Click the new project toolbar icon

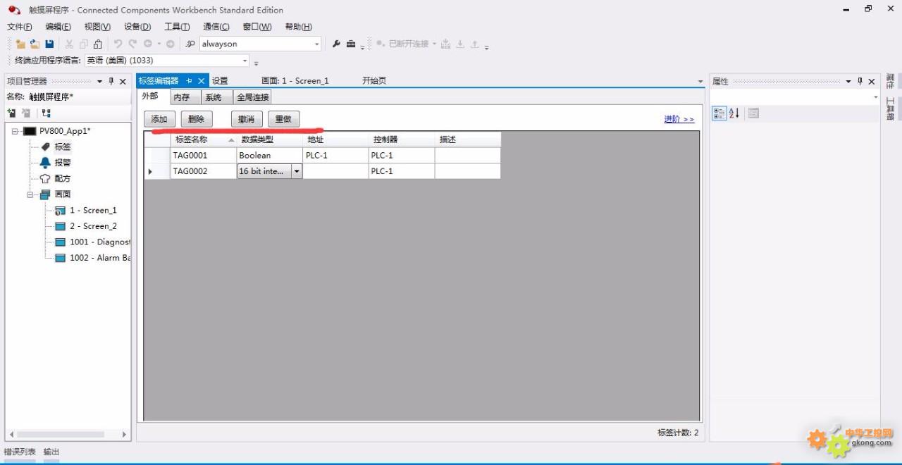pos(20,44)
